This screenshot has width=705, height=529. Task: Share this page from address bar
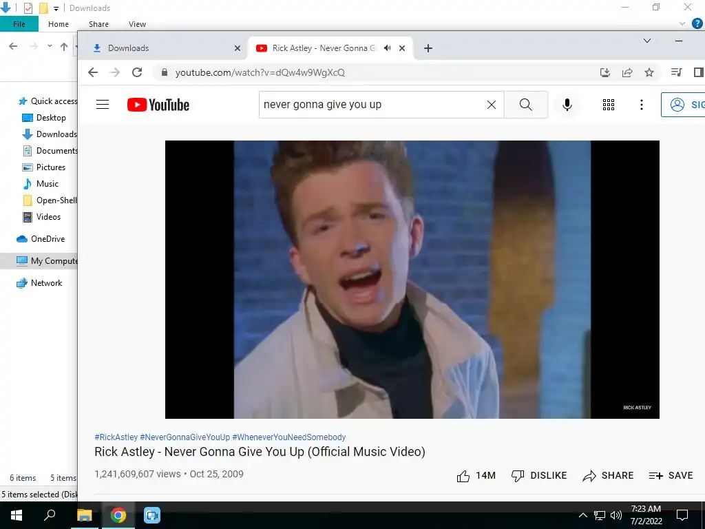coord(627,72)
